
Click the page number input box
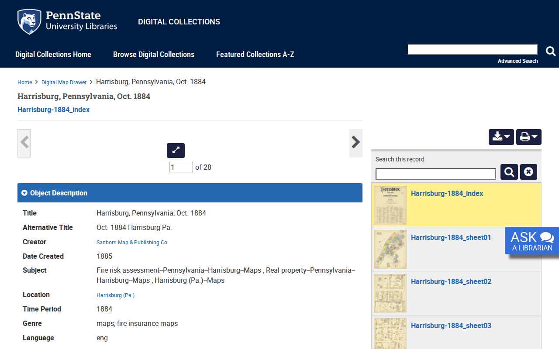coord(181,167)
